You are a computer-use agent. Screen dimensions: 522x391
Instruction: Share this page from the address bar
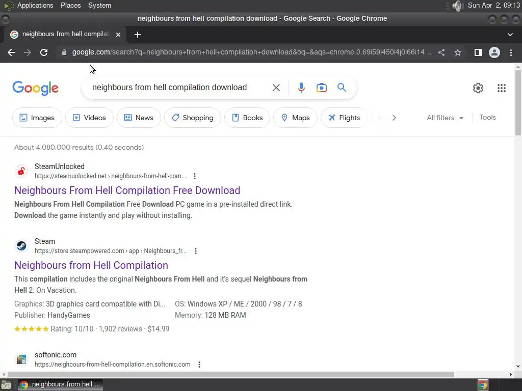(x=441, y=52)
